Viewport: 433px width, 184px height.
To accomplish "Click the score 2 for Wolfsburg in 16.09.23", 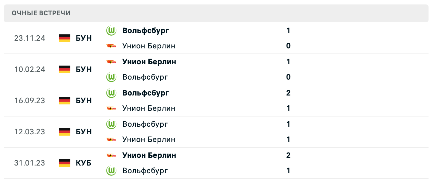I will 288,93.
